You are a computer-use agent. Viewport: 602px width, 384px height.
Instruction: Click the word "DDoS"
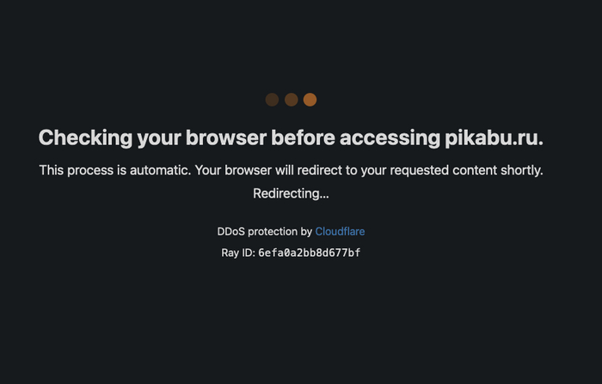point(232,232)
